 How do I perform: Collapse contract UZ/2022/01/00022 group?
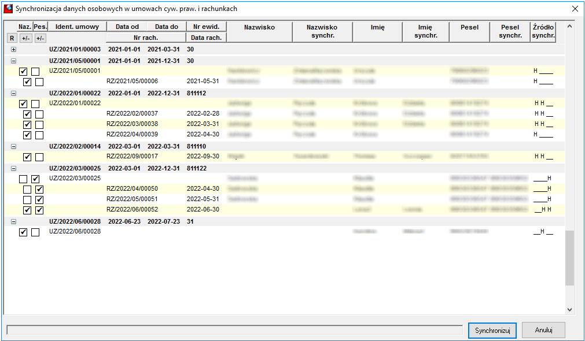(14, 94)
